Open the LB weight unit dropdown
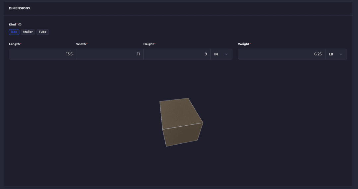 [336, 54]
